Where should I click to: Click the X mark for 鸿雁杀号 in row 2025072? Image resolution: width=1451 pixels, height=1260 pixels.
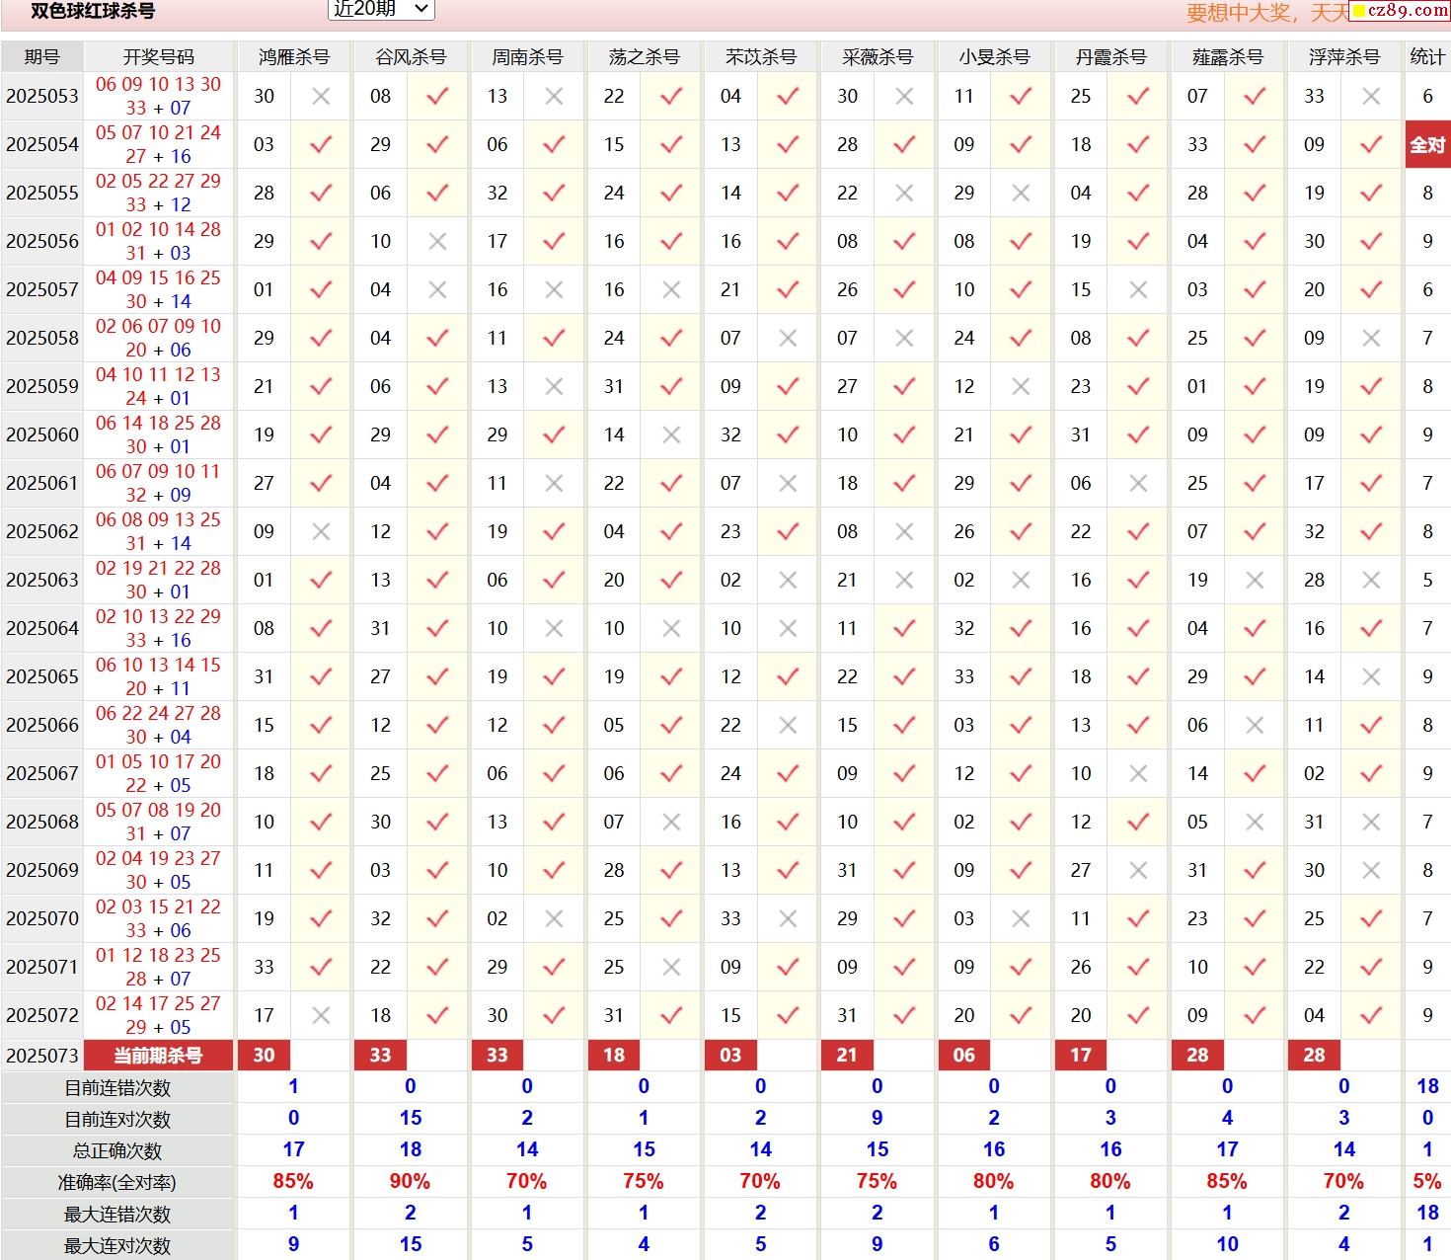321,1015
